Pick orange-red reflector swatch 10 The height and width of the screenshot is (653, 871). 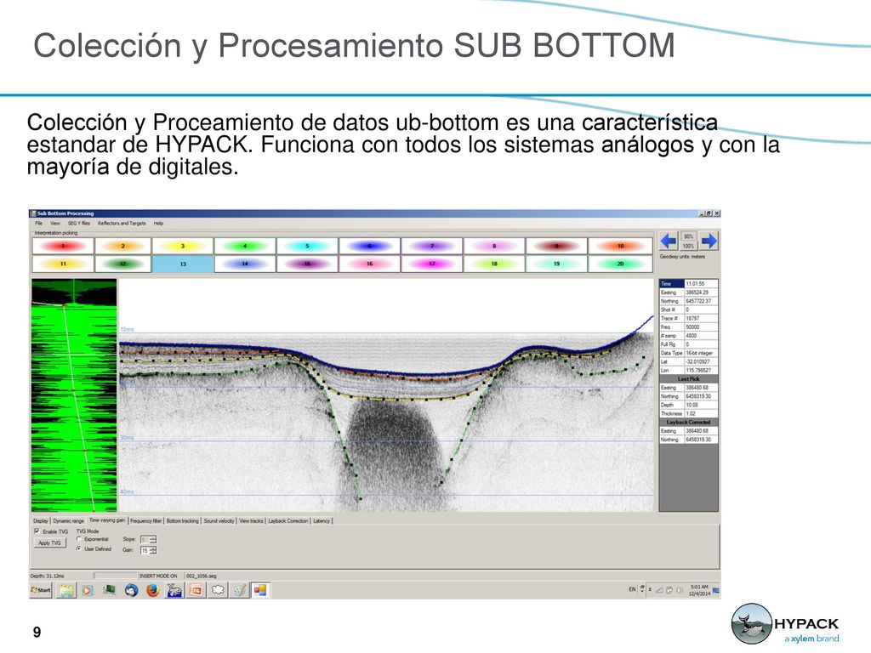pos(620,246)
